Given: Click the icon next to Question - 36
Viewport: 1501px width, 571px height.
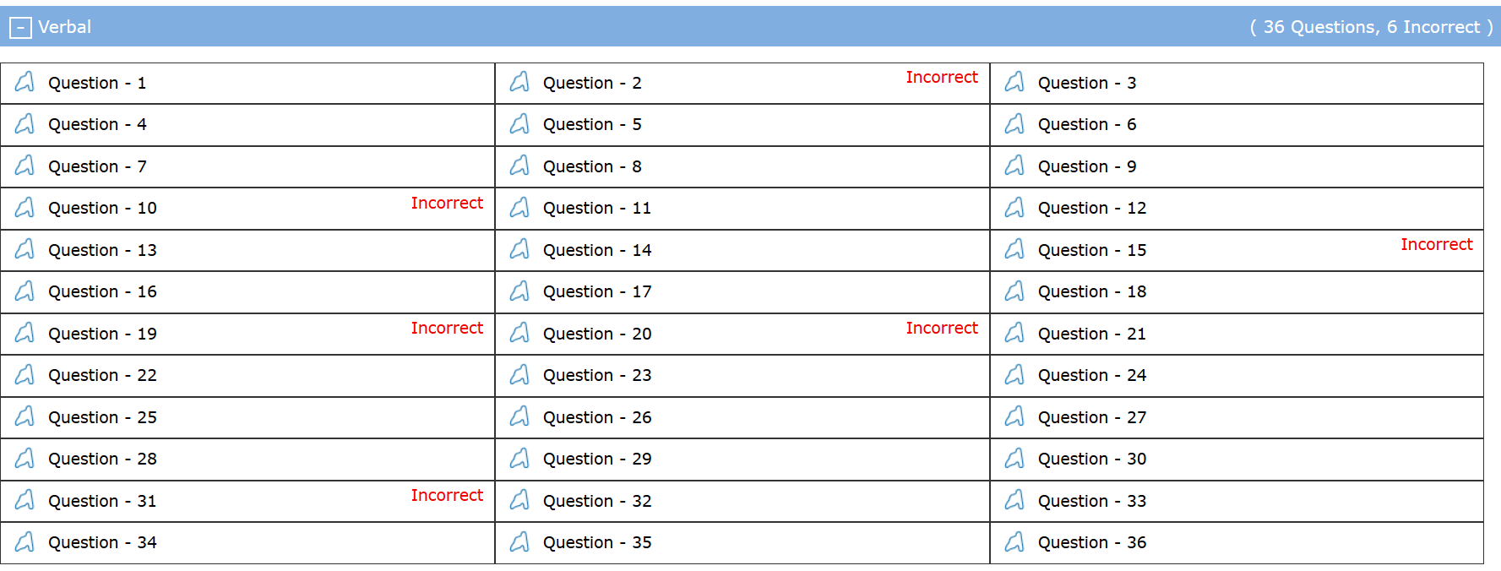Looking at the screenshot, I should [1015, 542].
